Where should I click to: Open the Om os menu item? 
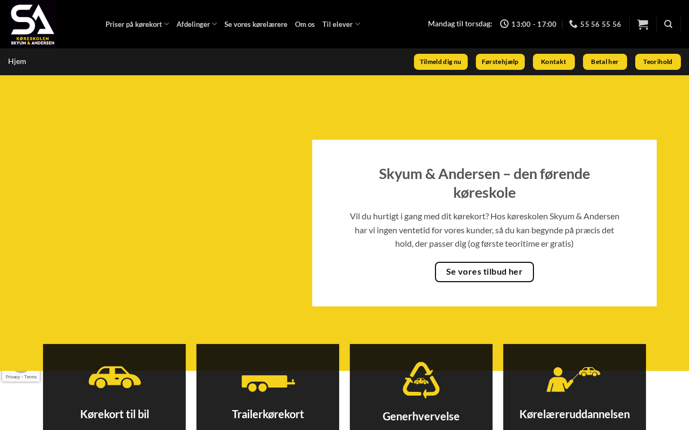coord(305,24)
